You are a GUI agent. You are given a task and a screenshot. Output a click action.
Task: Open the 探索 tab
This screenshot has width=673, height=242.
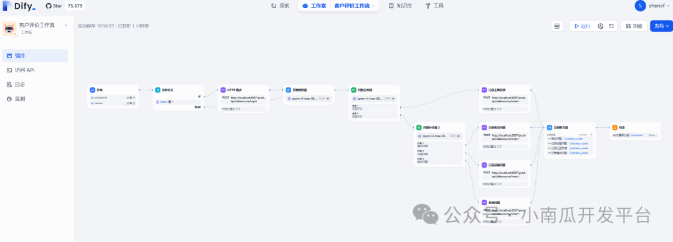pos(280,6)
